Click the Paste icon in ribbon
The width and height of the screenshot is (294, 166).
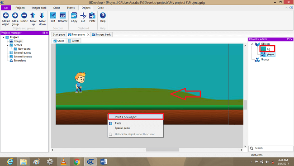(92, 15)
